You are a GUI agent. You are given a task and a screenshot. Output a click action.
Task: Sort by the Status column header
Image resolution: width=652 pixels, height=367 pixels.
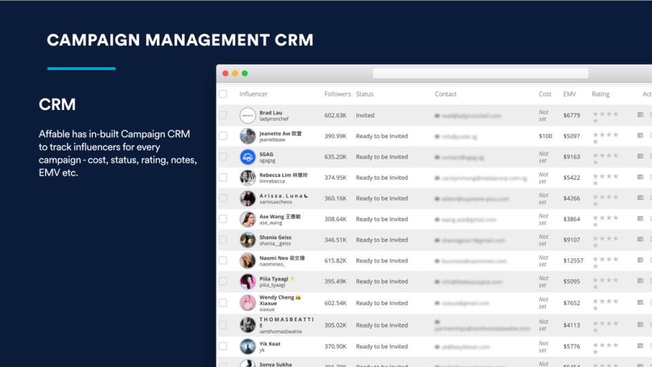click(x=365, y=94)
